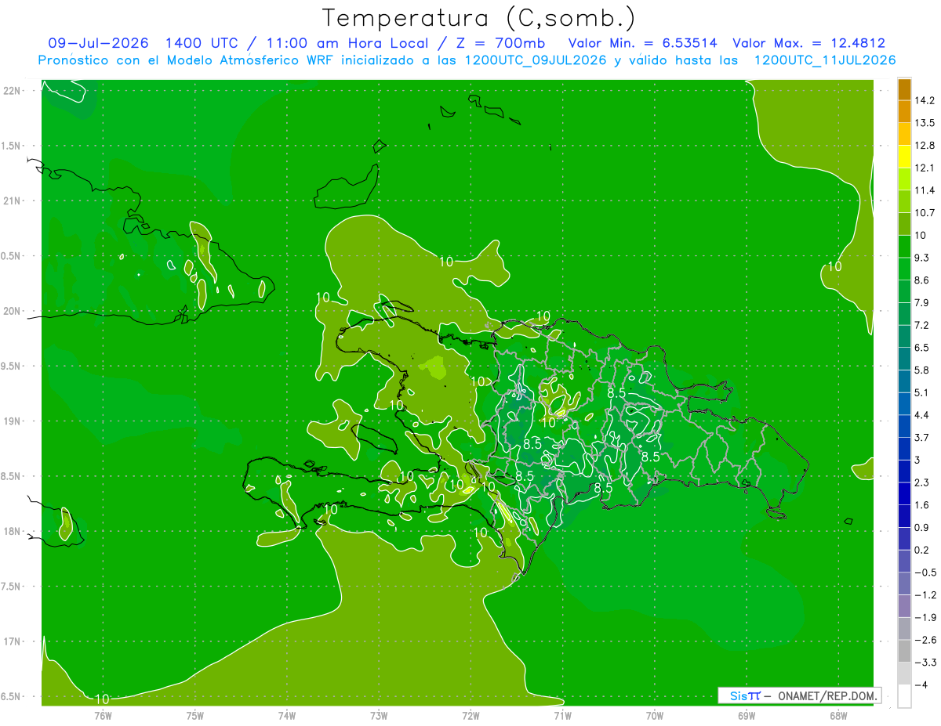
Task: Click the "75W" longitude axis label
Action: [195, 715]
